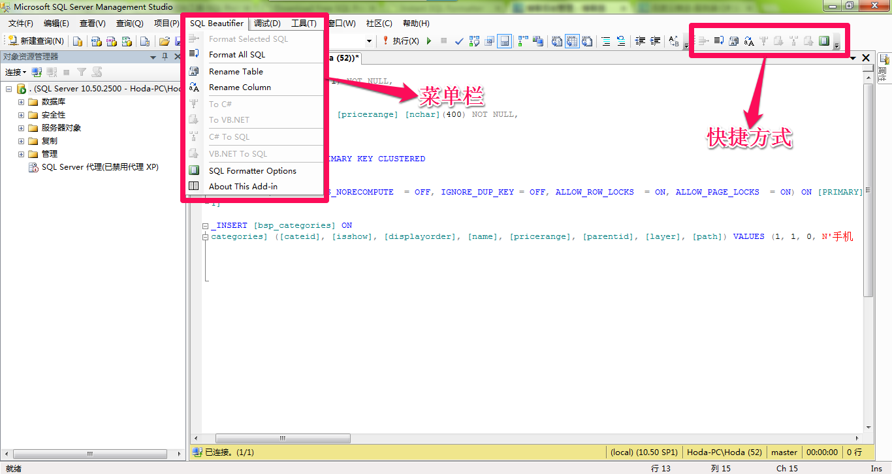The width and height of the screenshot is (892, 474).
Task: Switch output to results to grid
Action: point(572,41)
